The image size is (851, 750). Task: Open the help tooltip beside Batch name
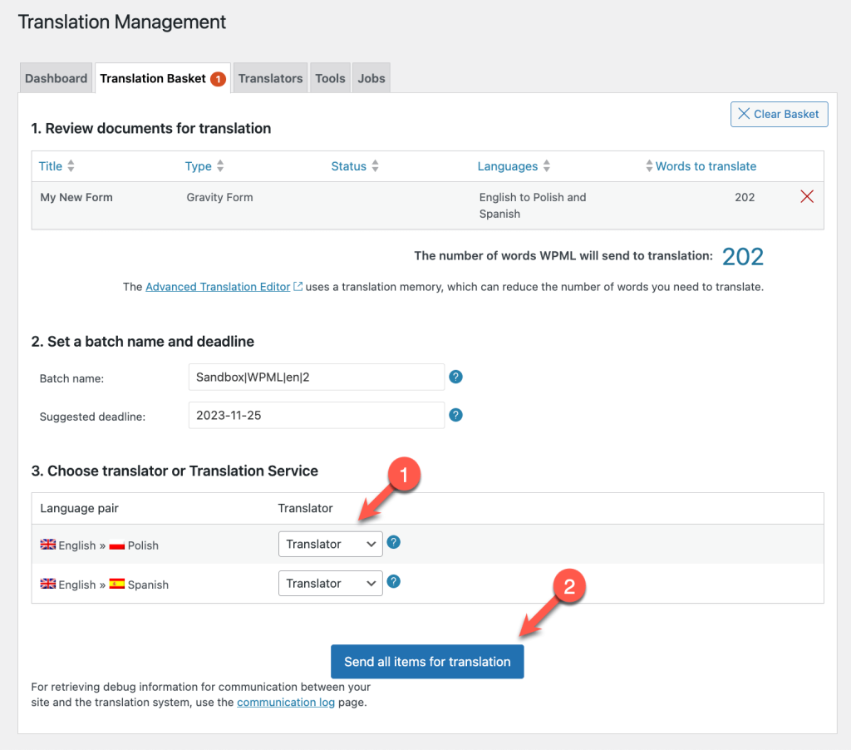[x=455, y=377]
